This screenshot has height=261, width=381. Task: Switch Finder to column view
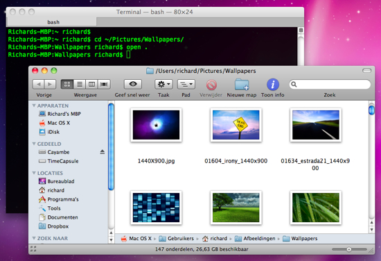pyautogui.click(x=91, y=84)
